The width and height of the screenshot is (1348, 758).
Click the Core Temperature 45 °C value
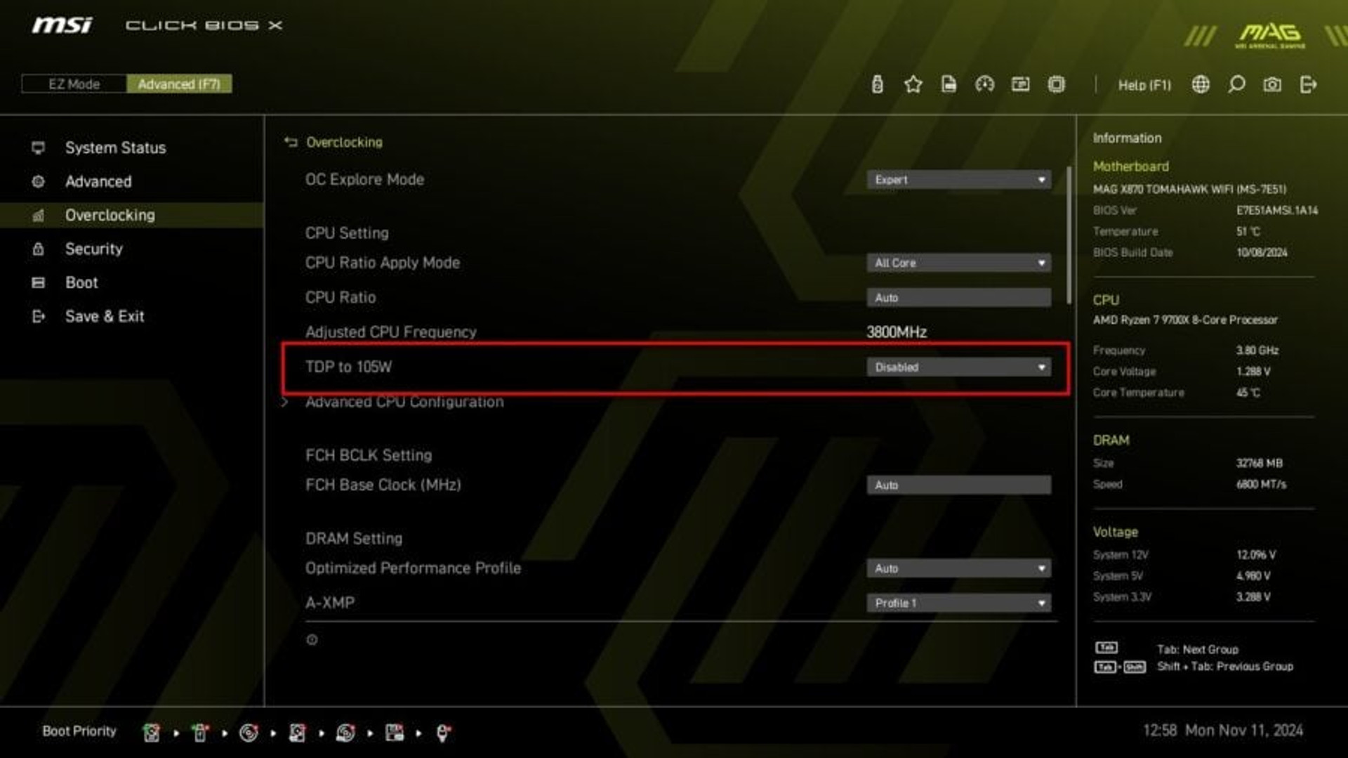pyautogui.click(x=1248, y=392)
